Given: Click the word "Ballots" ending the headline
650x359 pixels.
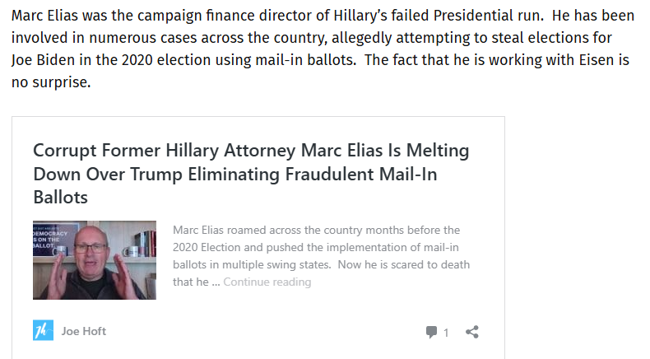Looking at the screenshot, I should (60, 198).
